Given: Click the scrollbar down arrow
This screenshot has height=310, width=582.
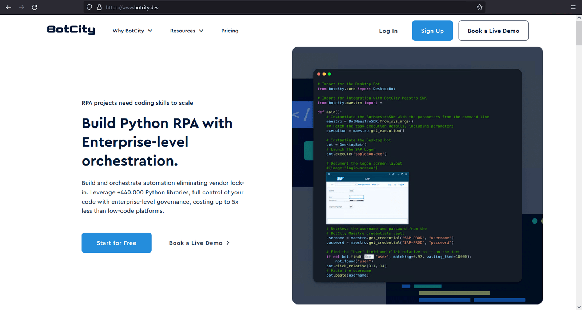Looking at the screenshot, I should click(x=579, y=307).
